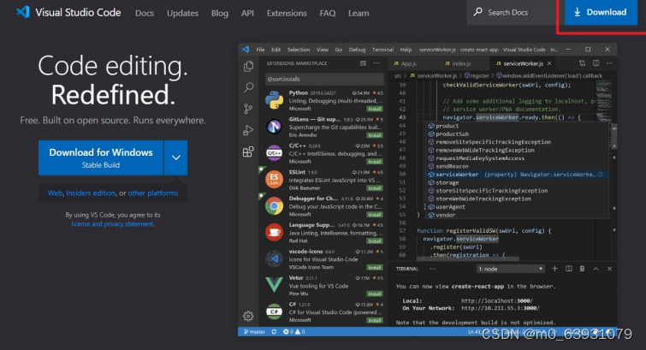The image size is (646, 350).
Task: Click the @sort:installs extension search box
Action: click(324, 79)
